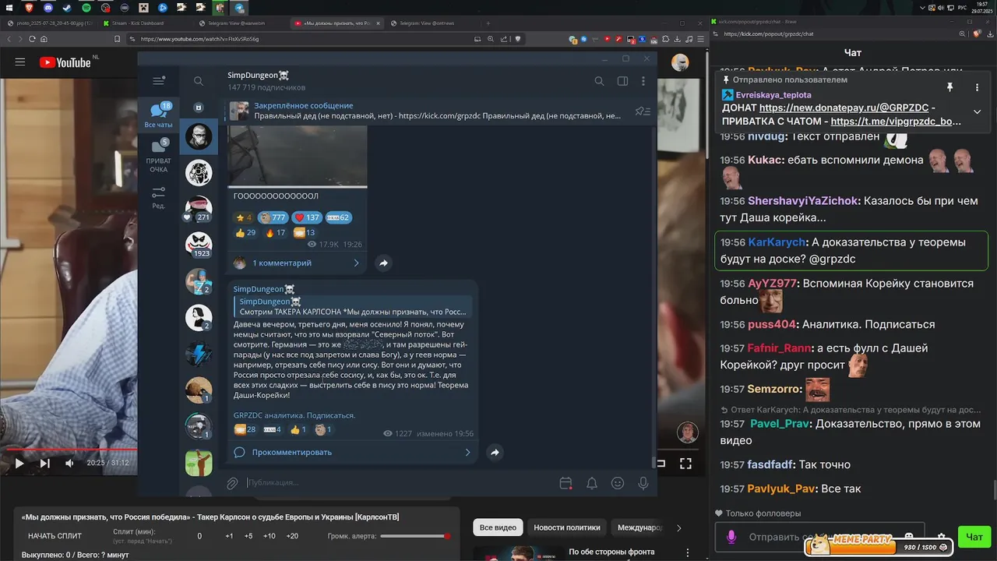Toggle the Telegram right sidebar panel
Screen dimensions: 997x561
click(x=622, y=81)
